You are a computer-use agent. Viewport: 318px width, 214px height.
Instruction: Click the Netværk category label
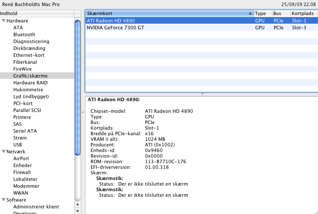pos(16,152)
